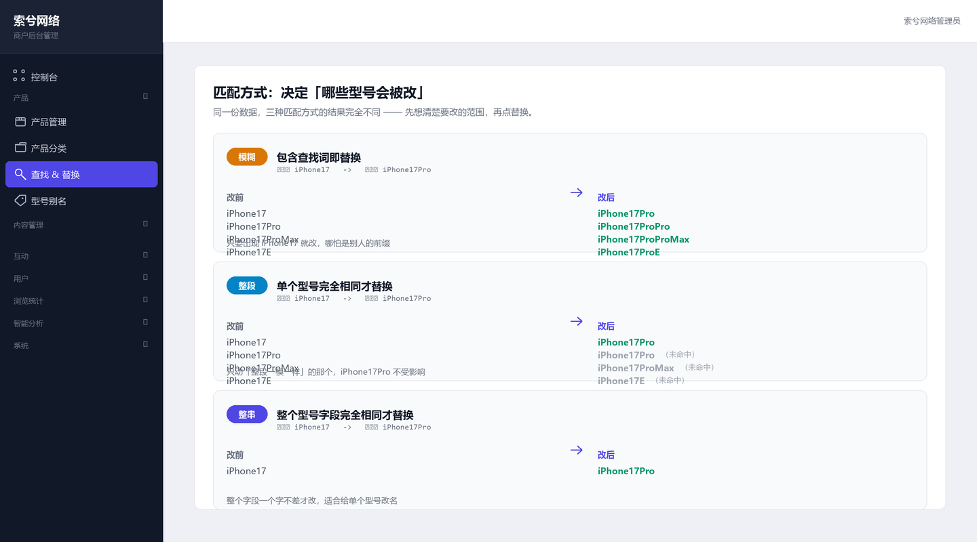This screenshot has height=542, width=977.
Task: Expand the 系统 sidebar section
Action: click(145, 345)
